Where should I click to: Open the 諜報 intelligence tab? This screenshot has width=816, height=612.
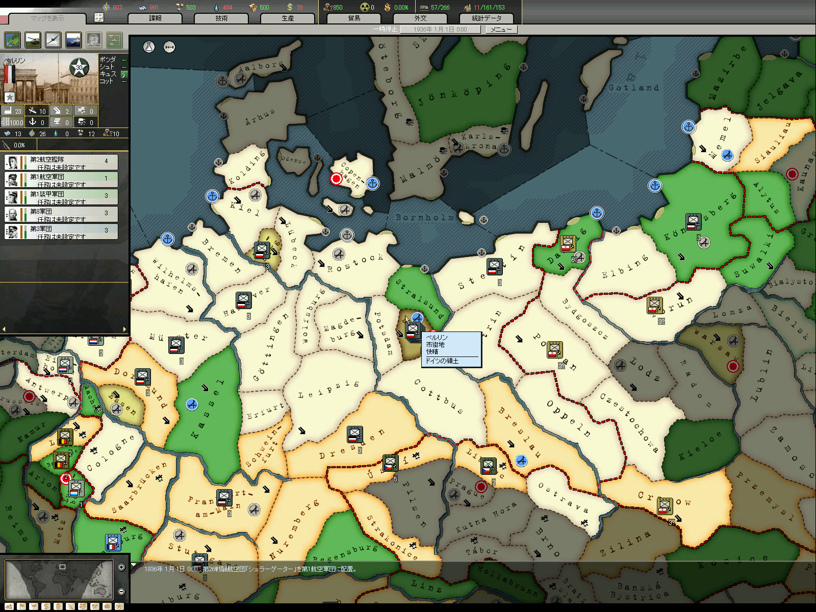point(155,18)
